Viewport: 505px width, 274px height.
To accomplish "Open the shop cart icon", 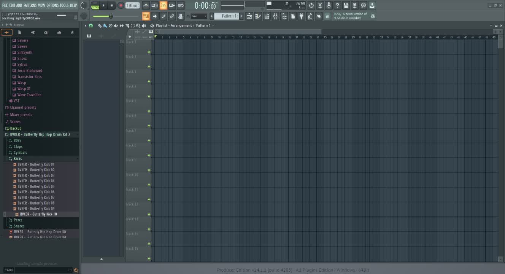I will 327,16.
